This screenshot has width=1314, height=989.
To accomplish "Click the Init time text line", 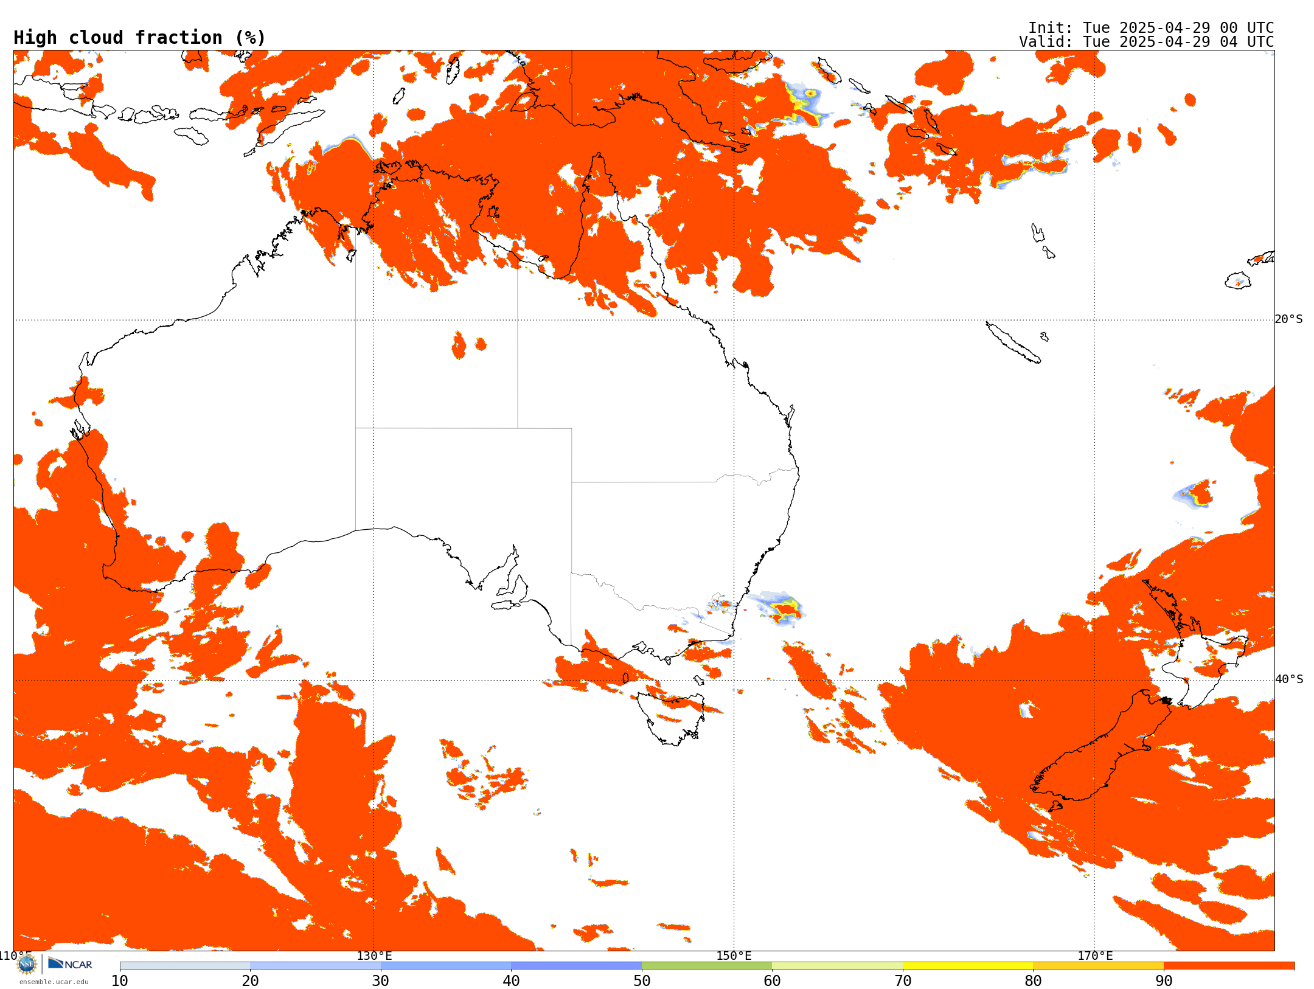I will pyautogui.click(x=1151, y=28).
